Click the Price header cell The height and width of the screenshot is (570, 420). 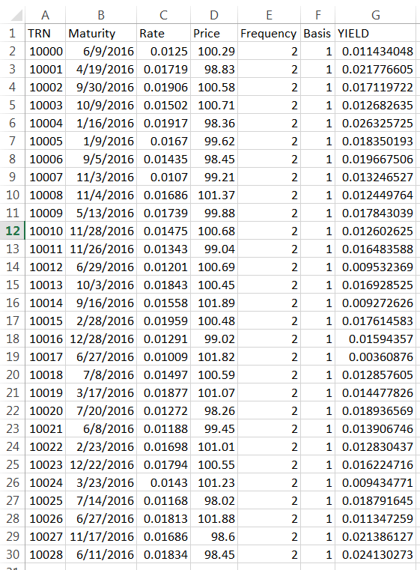click(214, 33)
